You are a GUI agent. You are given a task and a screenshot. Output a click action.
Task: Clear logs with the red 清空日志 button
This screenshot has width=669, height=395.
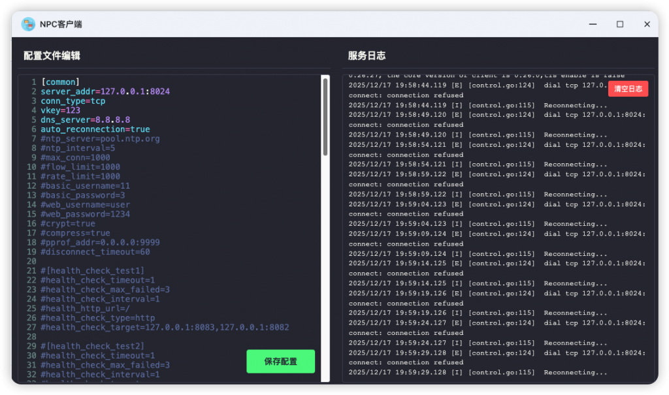pos(628,89)
